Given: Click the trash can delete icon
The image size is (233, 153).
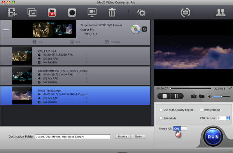Looking at the screenshot, I should [x=112, y=12].
